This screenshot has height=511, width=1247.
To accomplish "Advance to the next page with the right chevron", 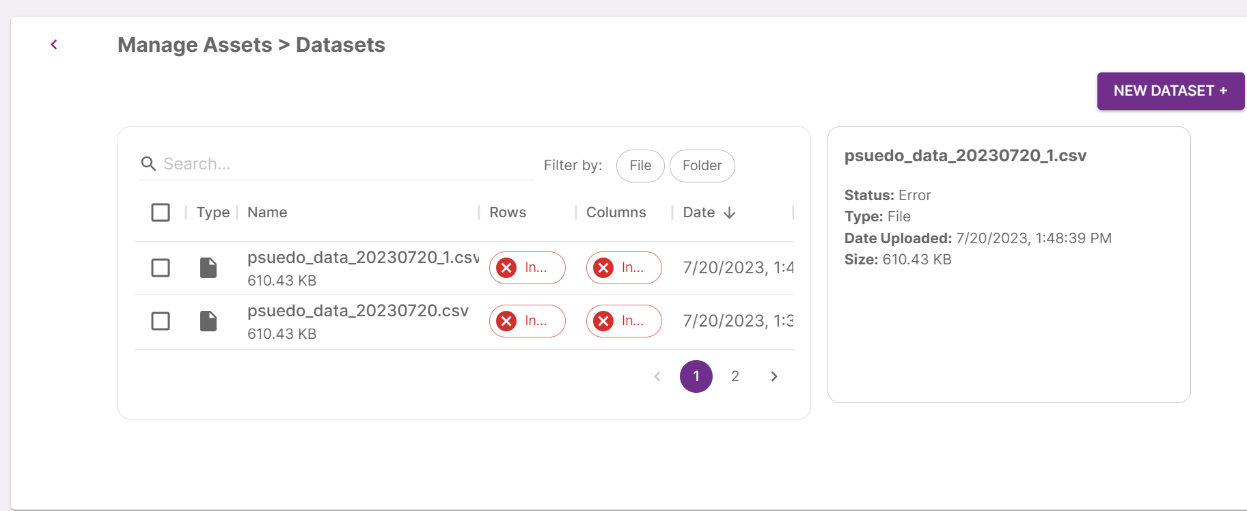I will [773, 376].
